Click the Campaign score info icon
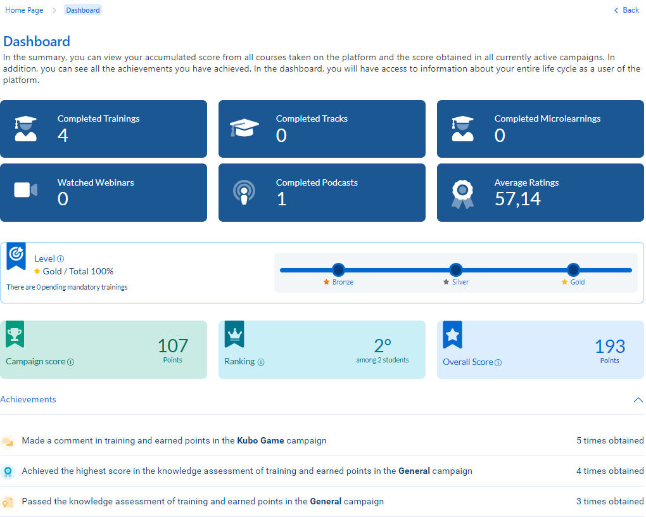Screen dimensions: 646x517 point(71,362)
